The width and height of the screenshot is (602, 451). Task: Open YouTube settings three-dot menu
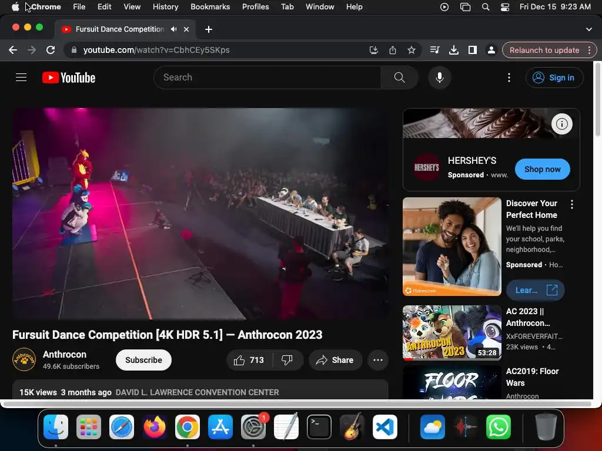click(x=509, y=78)
